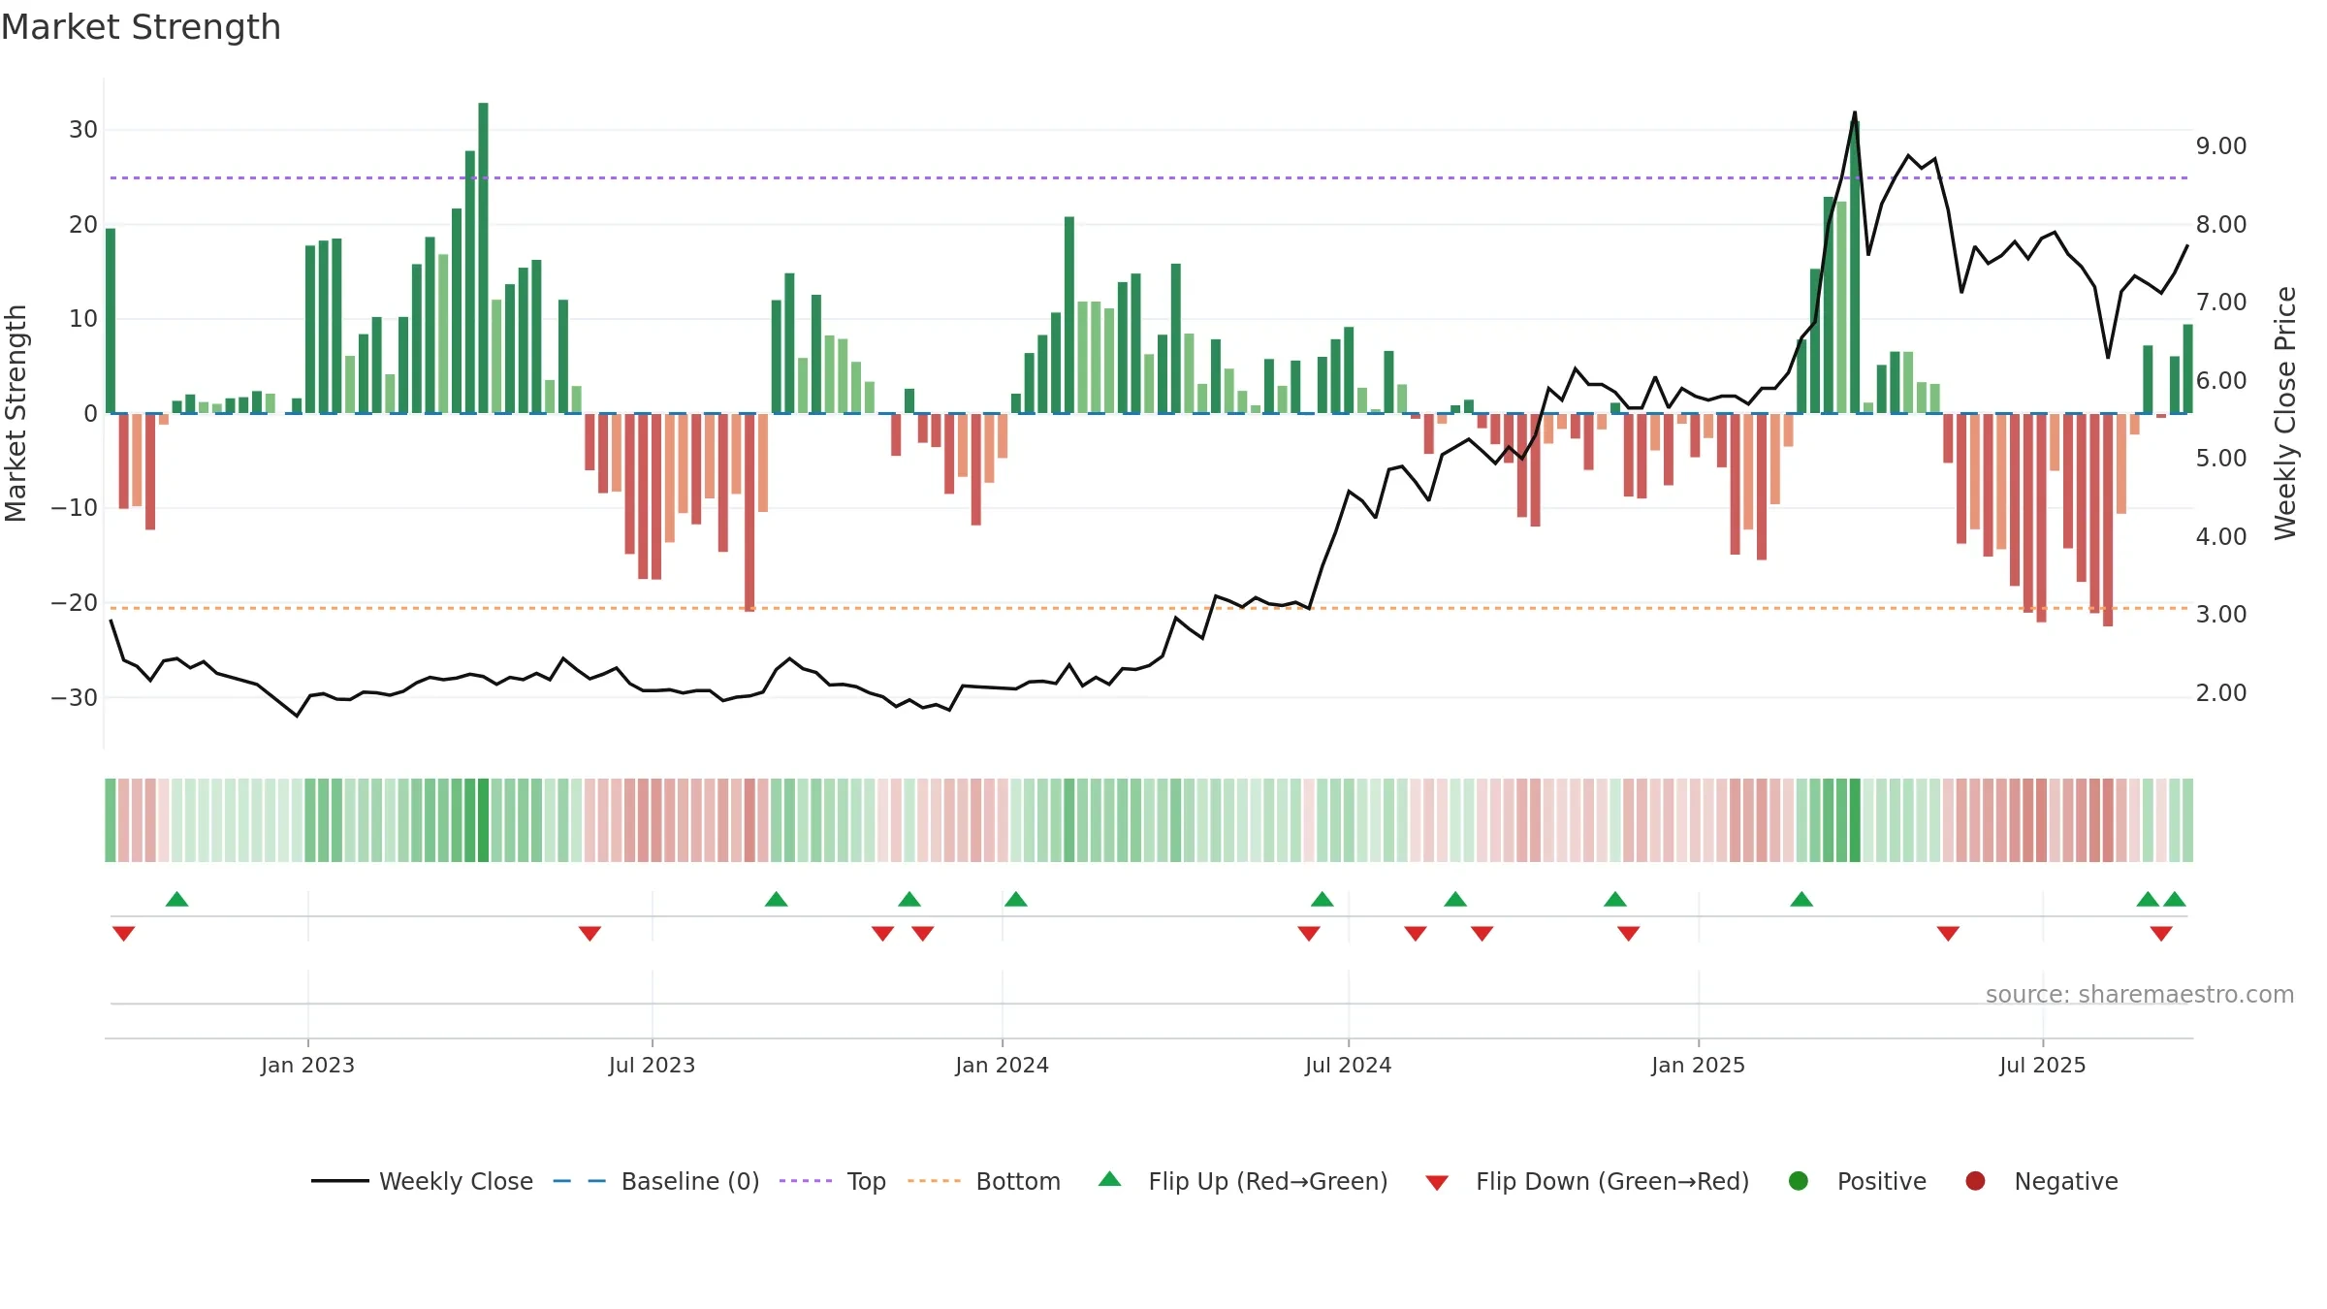Viewport: 2327px width, 1309px height.
Task: Toggle the Positive legend label
Action: (1882, 1182)
